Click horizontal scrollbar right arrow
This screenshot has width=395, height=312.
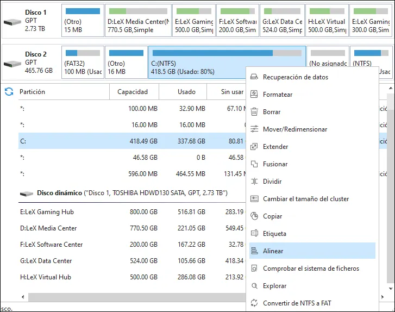pyautogui.click(x=383, y=297)
